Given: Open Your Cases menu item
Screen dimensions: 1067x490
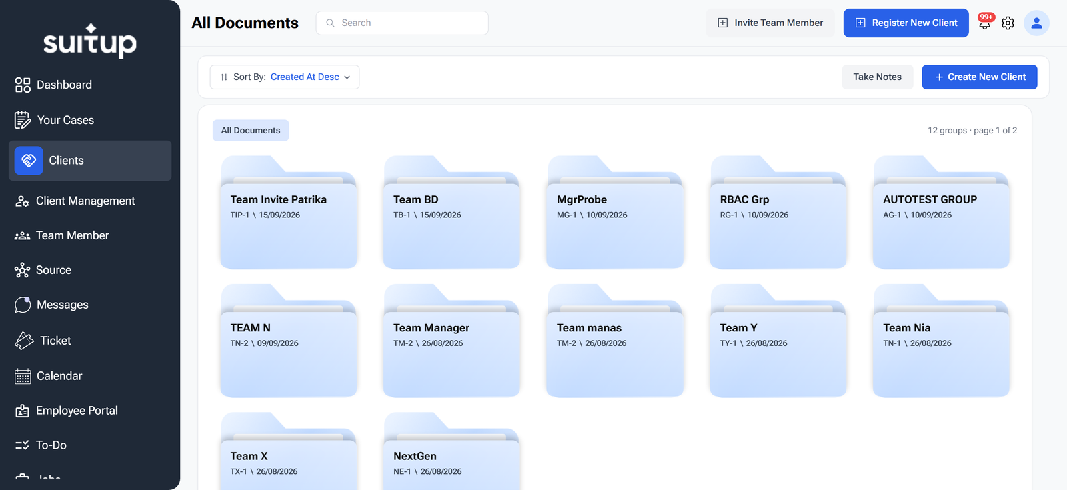Looking at the screenshot, I should 90,120.
